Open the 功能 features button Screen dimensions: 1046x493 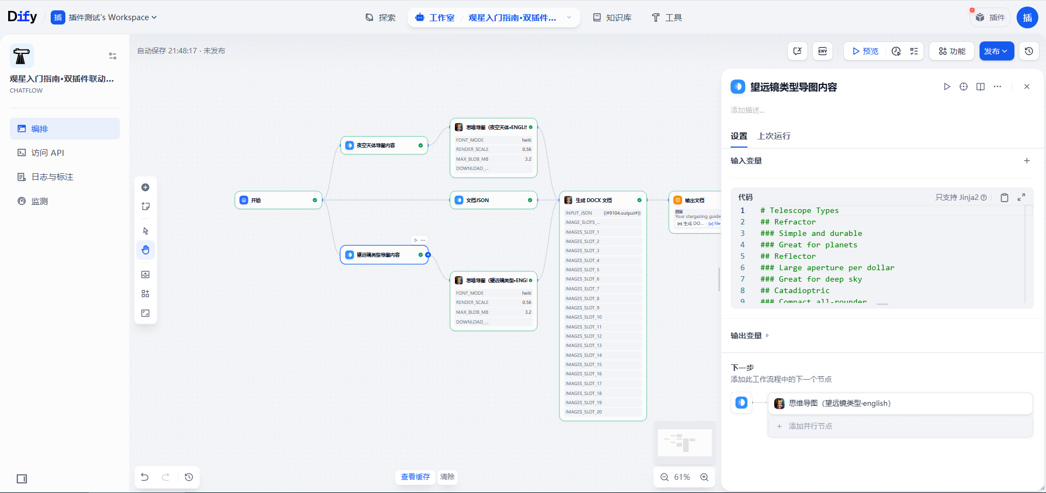(x=952, y=51)
